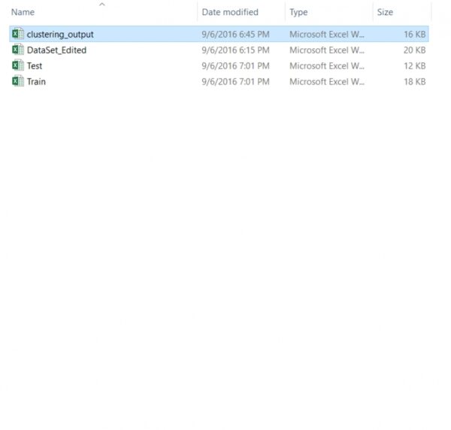This screenshot has width=451, height=430.
Task: Click the 12 KB size value
Action: coord(414,66)
